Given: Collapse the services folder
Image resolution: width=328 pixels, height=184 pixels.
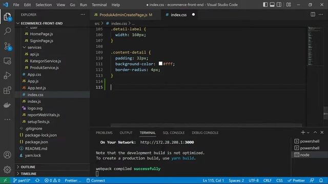Looking at the screenshot, I should tap(34, 48).
